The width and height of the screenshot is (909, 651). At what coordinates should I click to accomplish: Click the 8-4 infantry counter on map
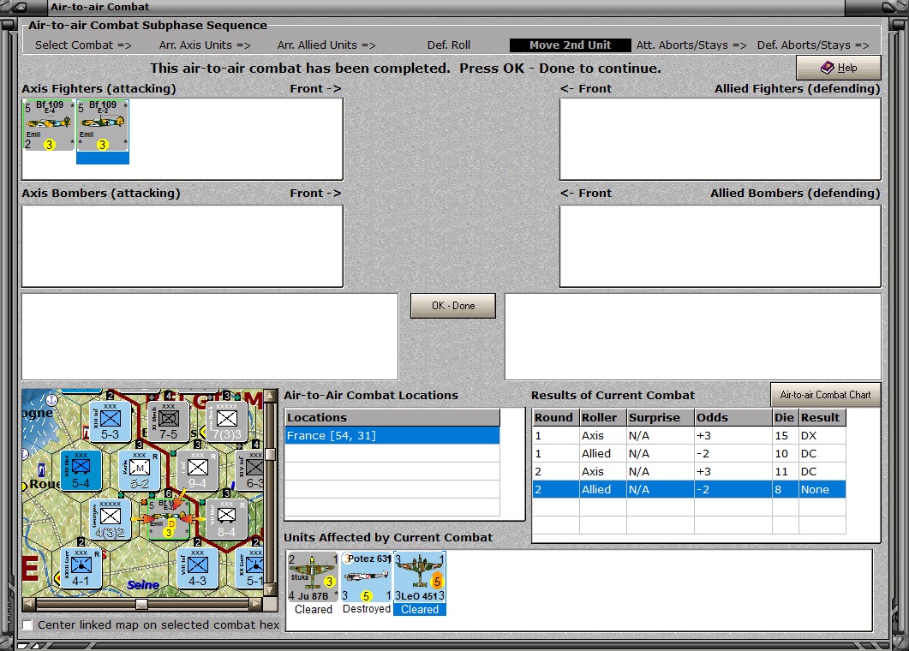226,519
